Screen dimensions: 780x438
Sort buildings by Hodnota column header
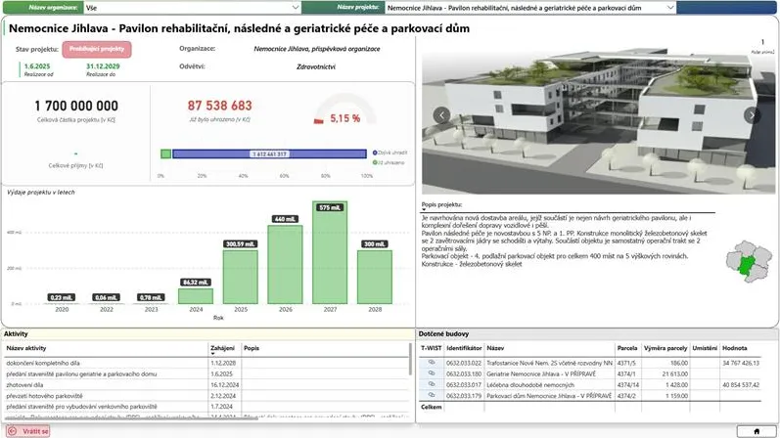pos(735,347)
